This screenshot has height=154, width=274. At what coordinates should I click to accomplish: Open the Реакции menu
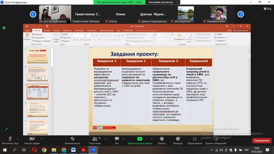(x=178, y=141)
